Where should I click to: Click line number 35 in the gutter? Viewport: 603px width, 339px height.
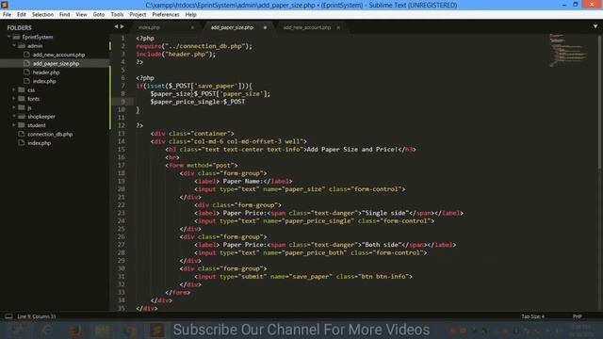point(122,308)
